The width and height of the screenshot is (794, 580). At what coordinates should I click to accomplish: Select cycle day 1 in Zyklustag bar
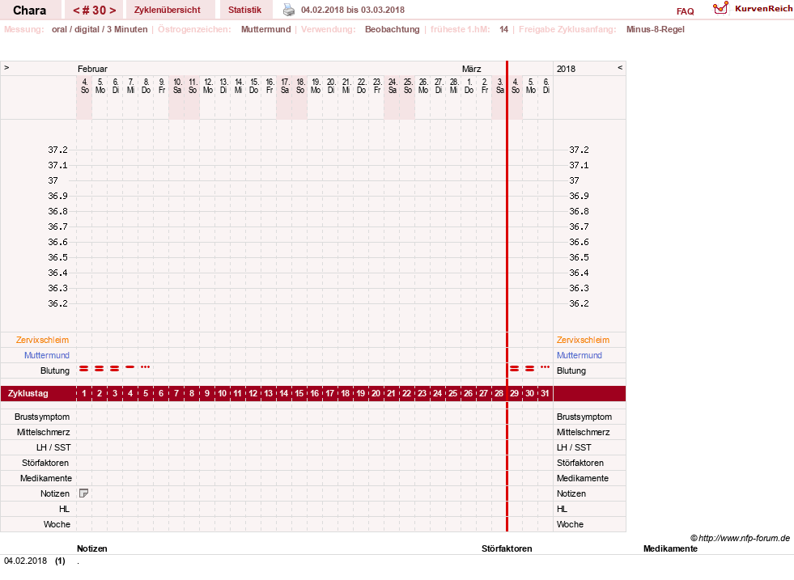(x=84, y=393)
